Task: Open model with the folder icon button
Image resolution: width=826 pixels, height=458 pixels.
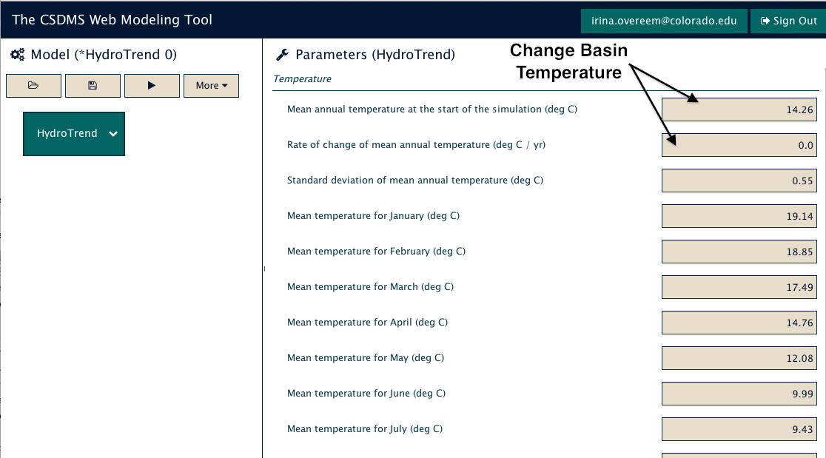Action: click(x=34, y=86)
